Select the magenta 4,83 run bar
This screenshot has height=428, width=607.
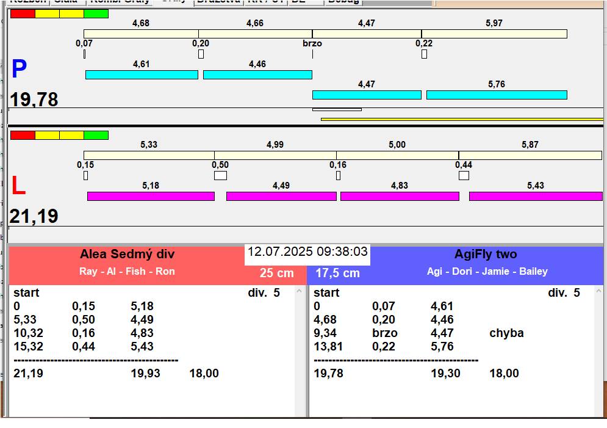pyautogui.click(x=400, y=197)
